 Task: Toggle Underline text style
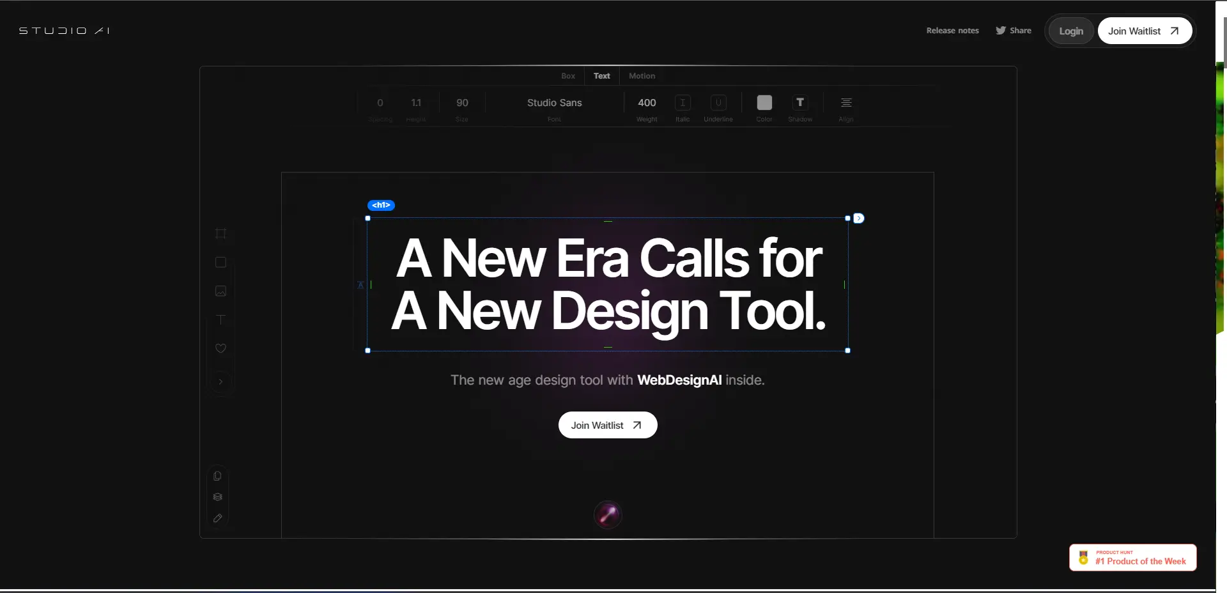click(x=718, y=103)
